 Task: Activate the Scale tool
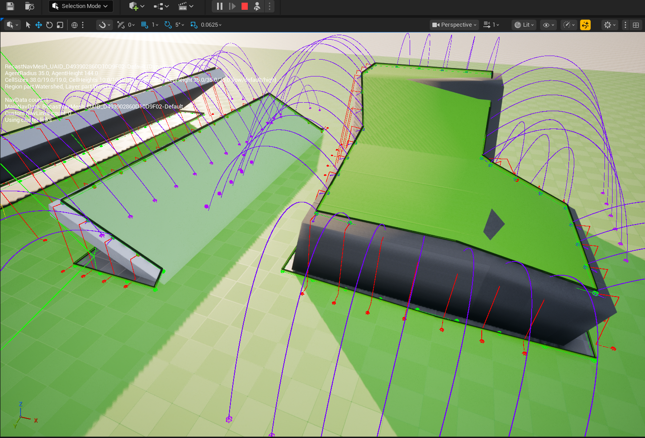click(60, 25)
